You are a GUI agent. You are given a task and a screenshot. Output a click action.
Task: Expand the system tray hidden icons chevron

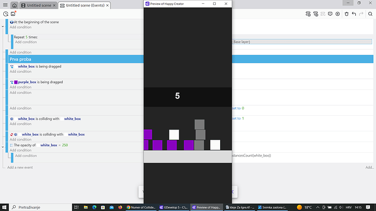click(318, 207)
